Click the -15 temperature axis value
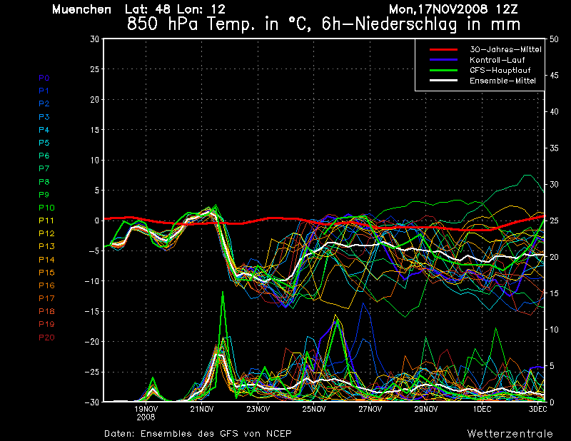Image resolution: width=571 pixels, height=441 pixels. click(92, 312)
